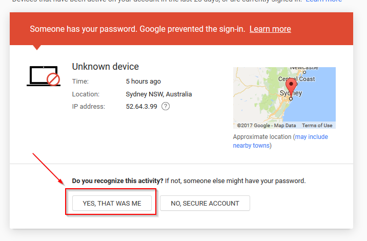367x241 pixels.
Task: Click the IP address 52.64.3.99 value
Action: (140, 107)
